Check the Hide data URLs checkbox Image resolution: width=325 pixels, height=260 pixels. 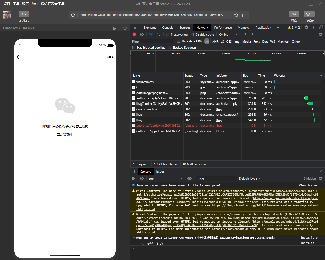point(179,41)
